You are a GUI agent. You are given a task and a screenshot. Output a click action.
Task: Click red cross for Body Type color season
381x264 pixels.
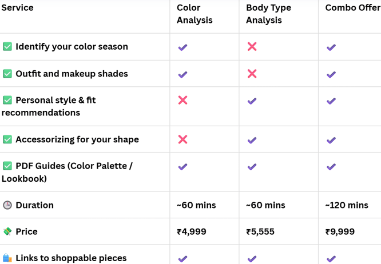252,47
